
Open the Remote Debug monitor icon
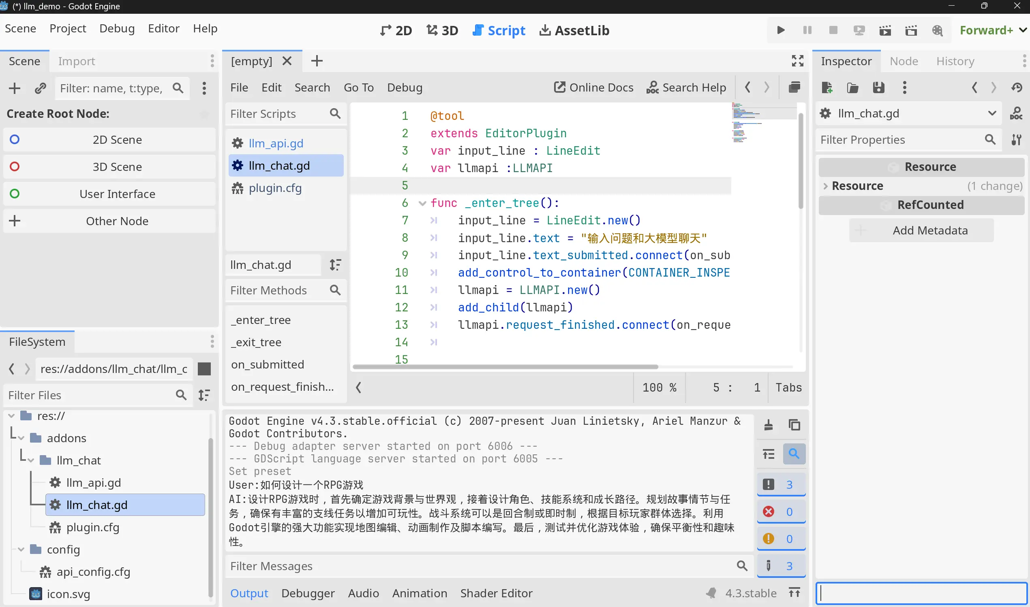(859, 30)
